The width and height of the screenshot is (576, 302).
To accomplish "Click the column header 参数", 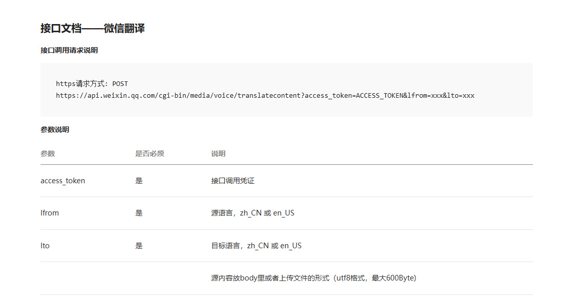I will pyautogui.click(x=48, y=154).
